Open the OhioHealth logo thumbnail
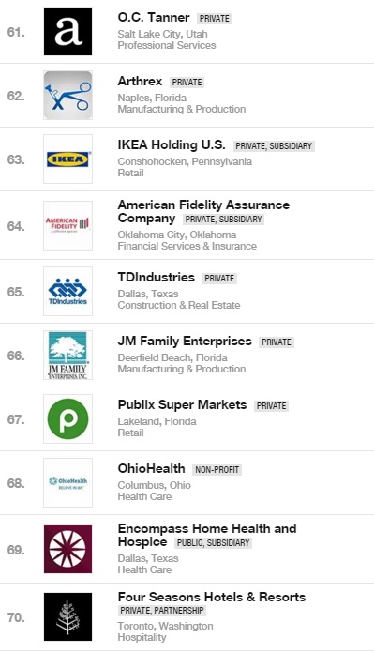Image resolution: width=374 pixels, height=653 pixels. 67,482
